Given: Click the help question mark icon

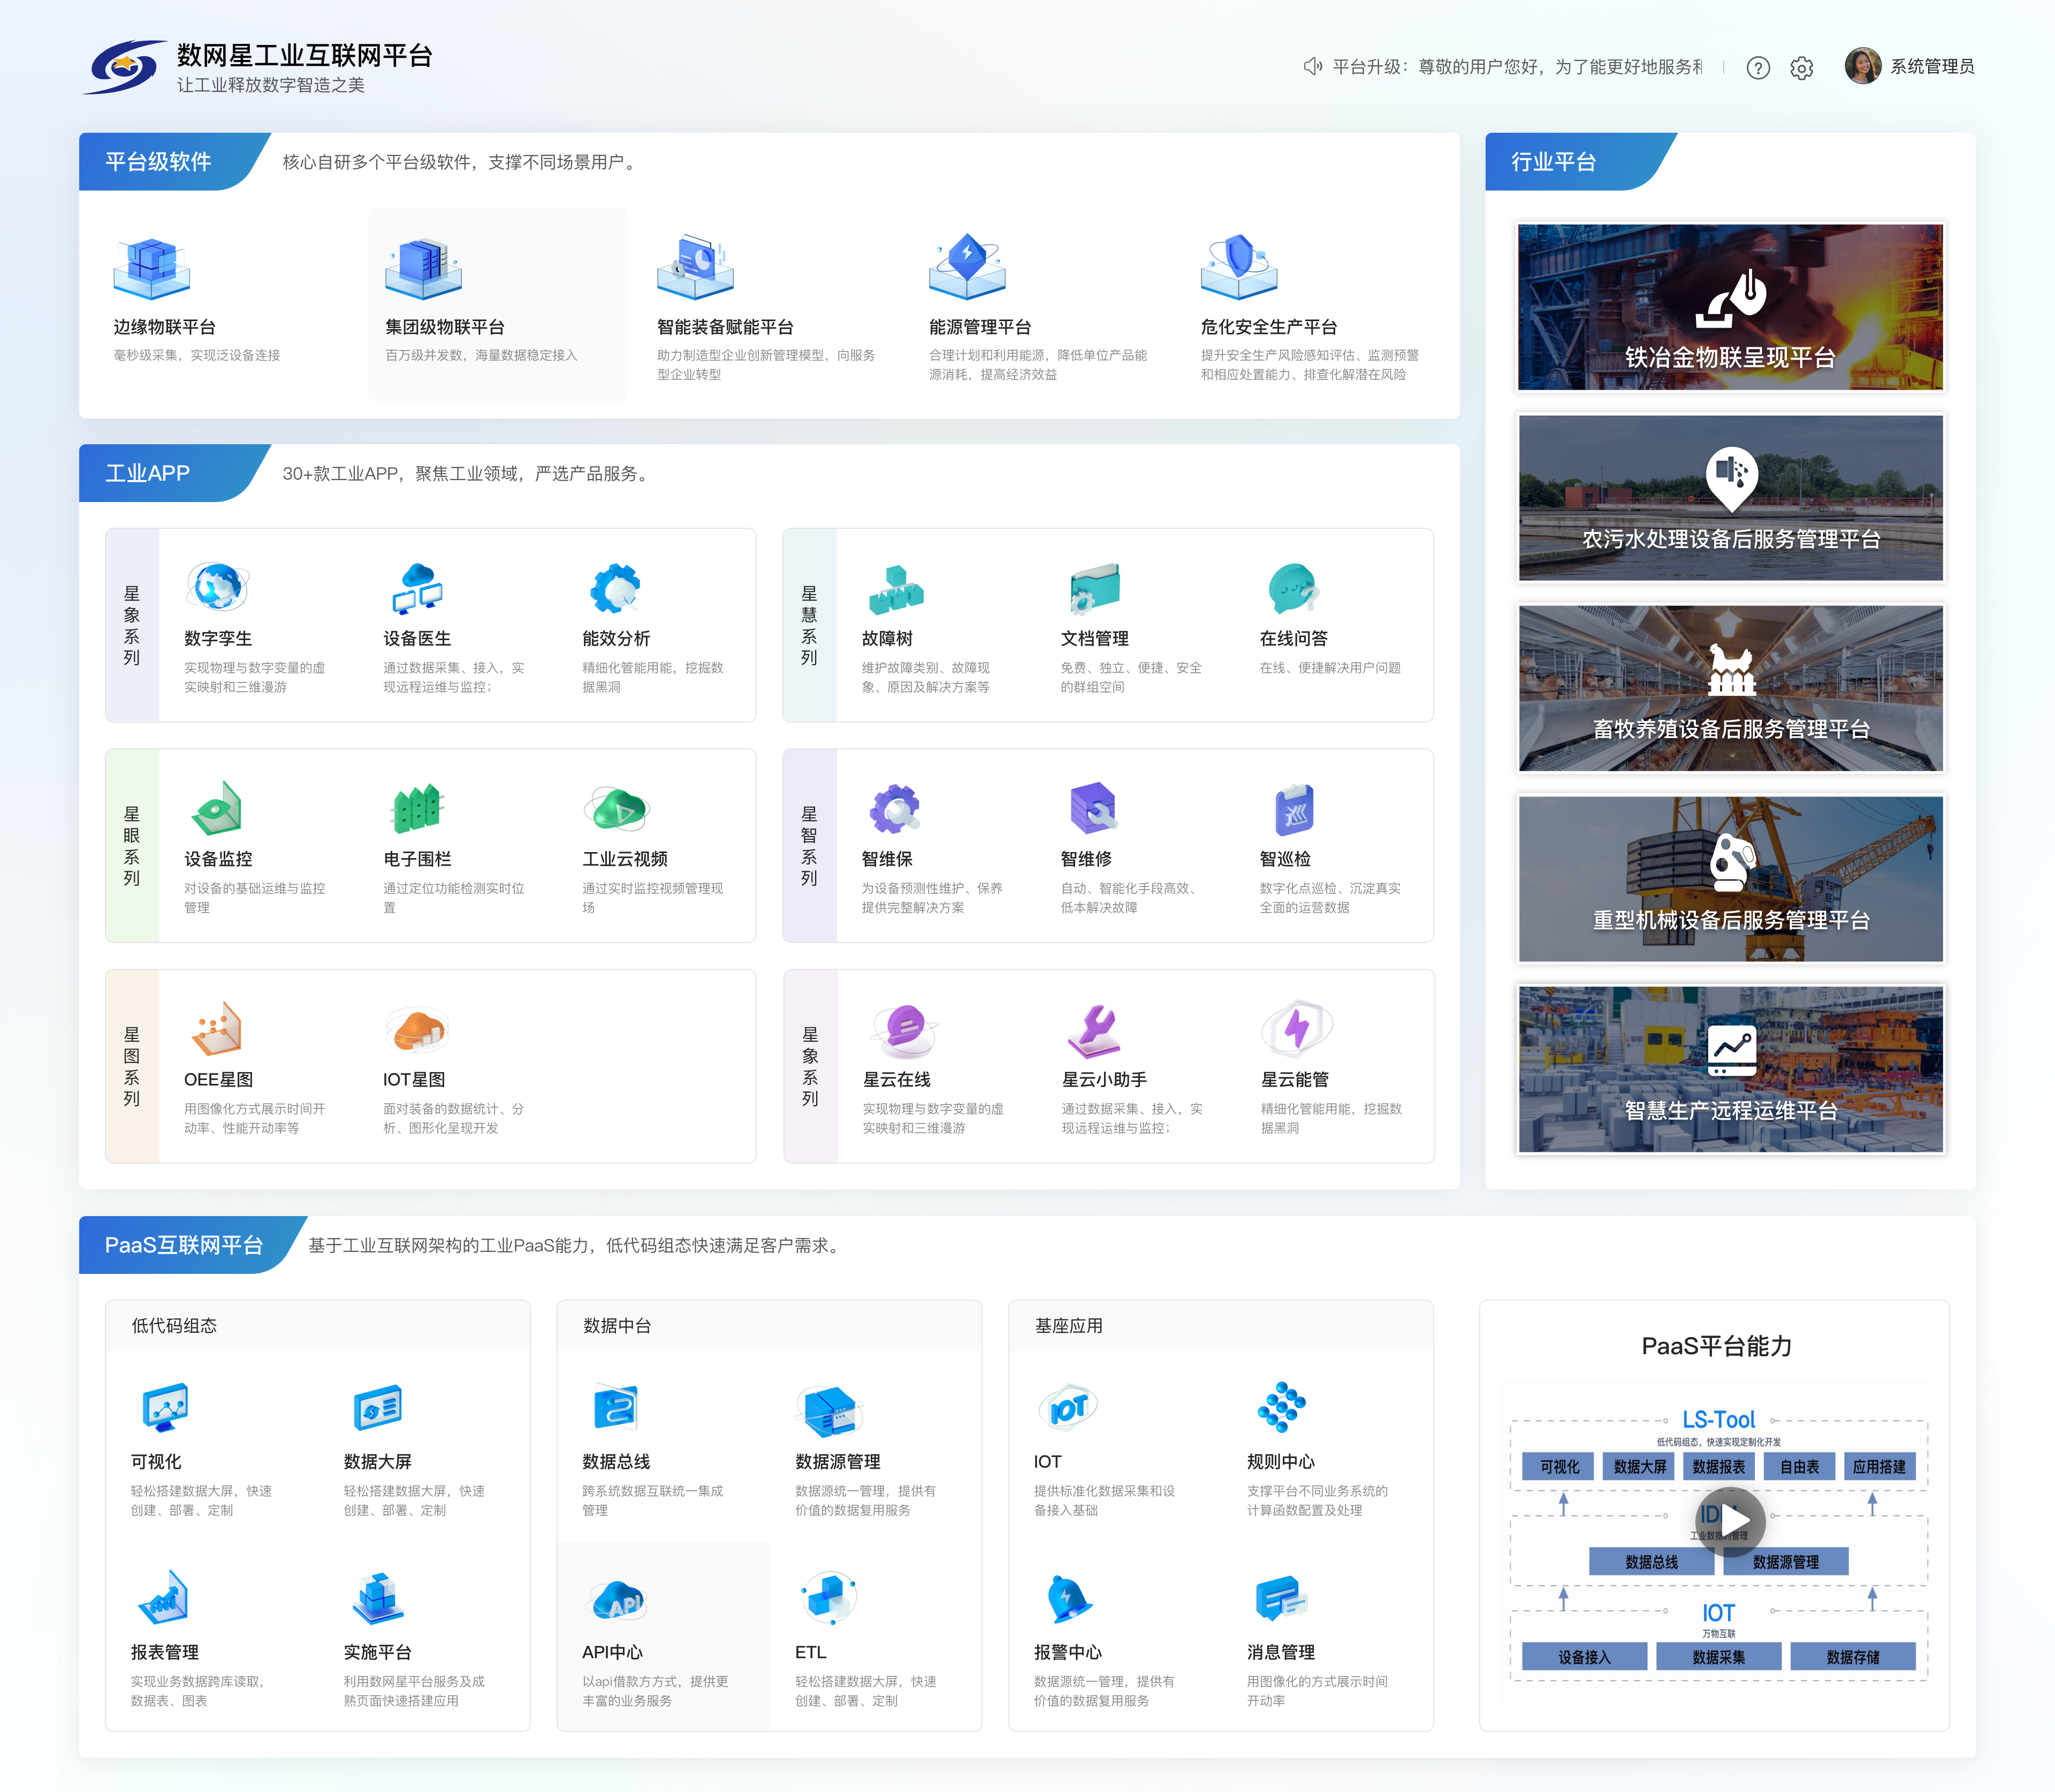Looking at the screenshot, I should tap(1758, 67).
